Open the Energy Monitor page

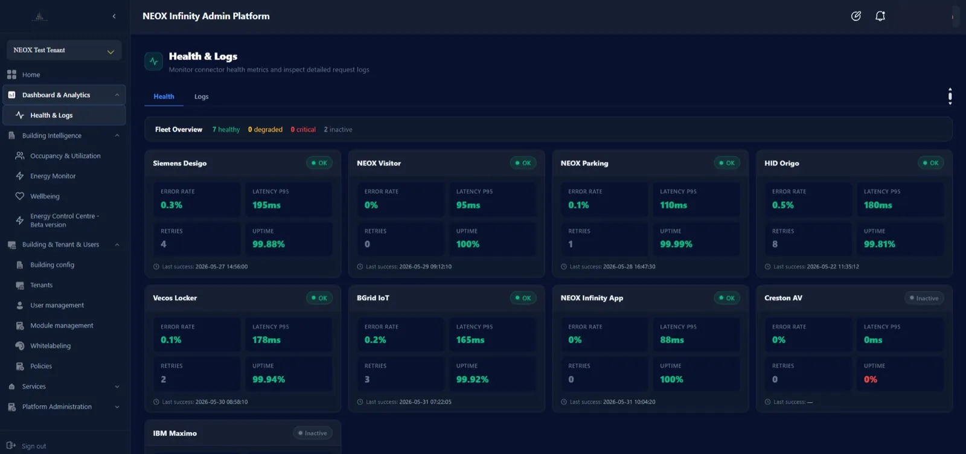click(53, 176)
